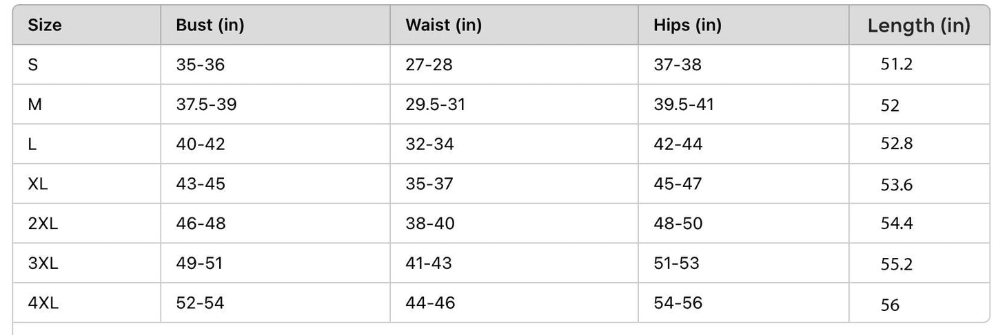996x335 pixels.
Task: Select the waist value 41-43
Action: 429,263
